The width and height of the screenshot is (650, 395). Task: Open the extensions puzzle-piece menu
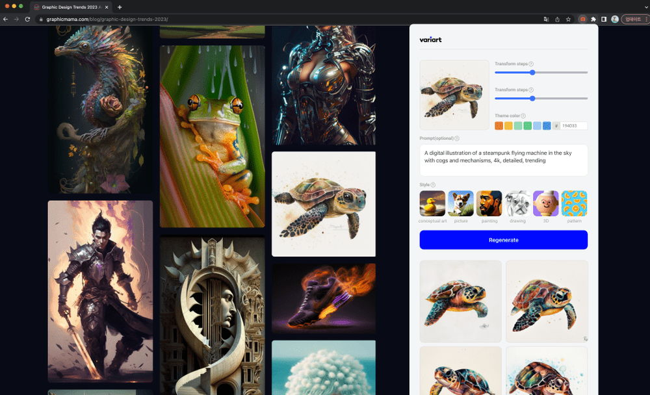(593, 19)
